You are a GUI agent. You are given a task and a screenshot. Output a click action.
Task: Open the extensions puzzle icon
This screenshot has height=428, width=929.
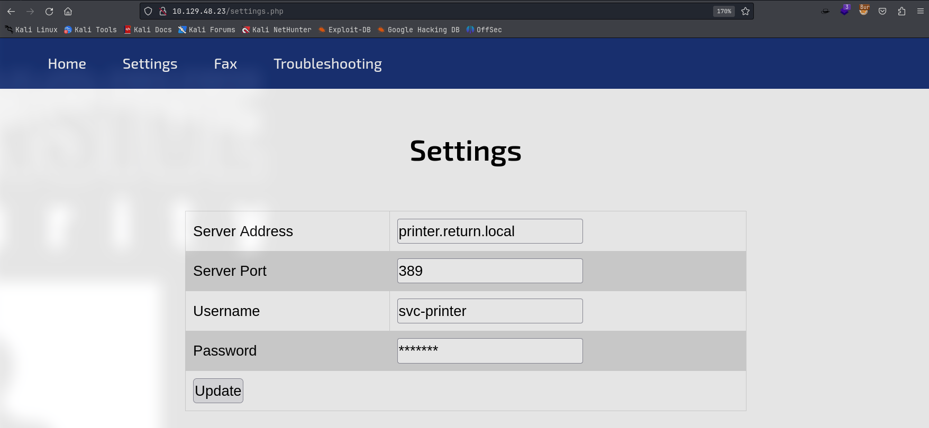(x=902, y=11)
